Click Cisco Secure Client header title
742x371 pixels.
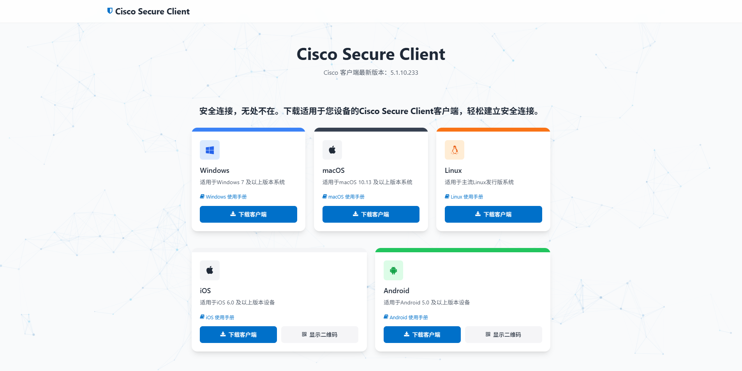point(152,11)
